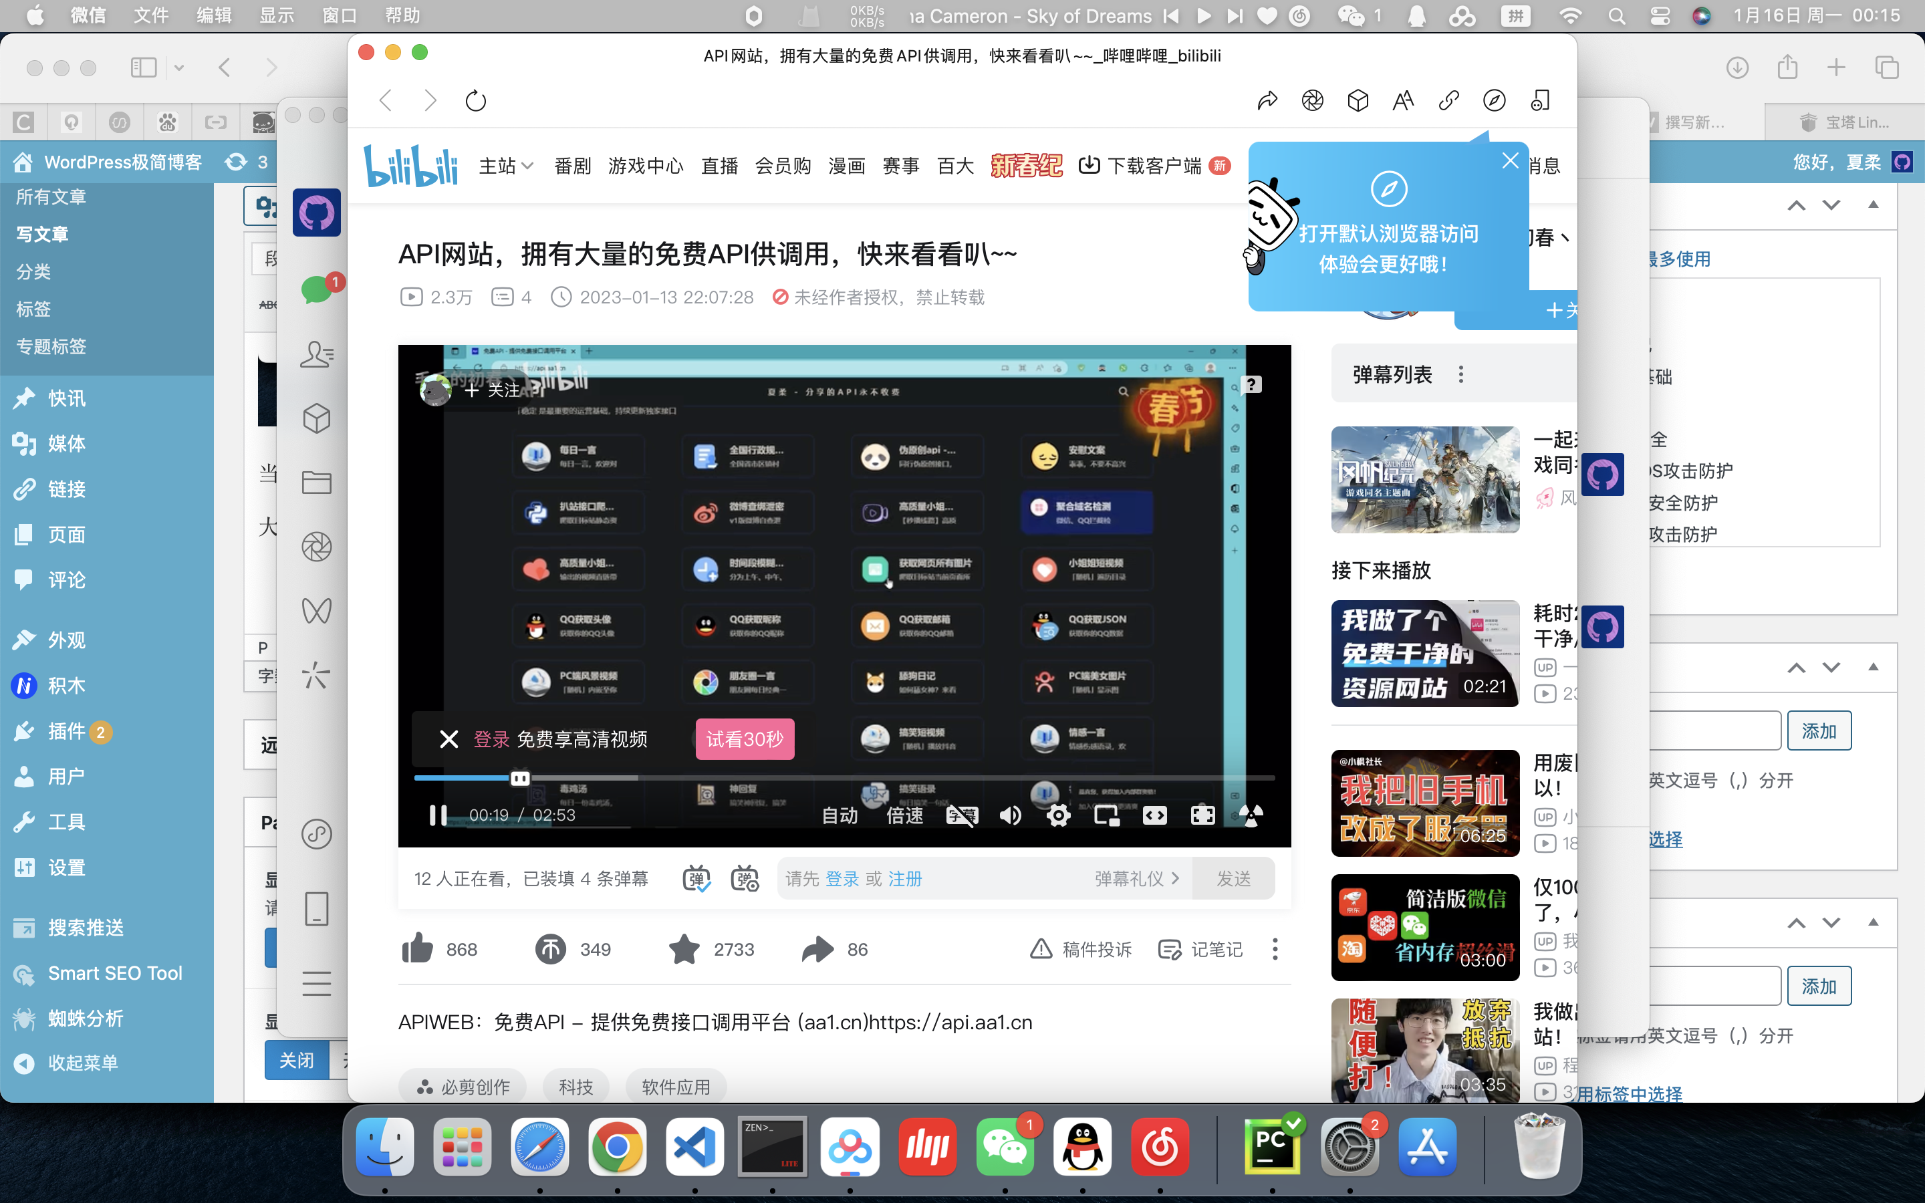
Task: Open WeChat sidebar hamburger menu
Action: coord(317,984)
